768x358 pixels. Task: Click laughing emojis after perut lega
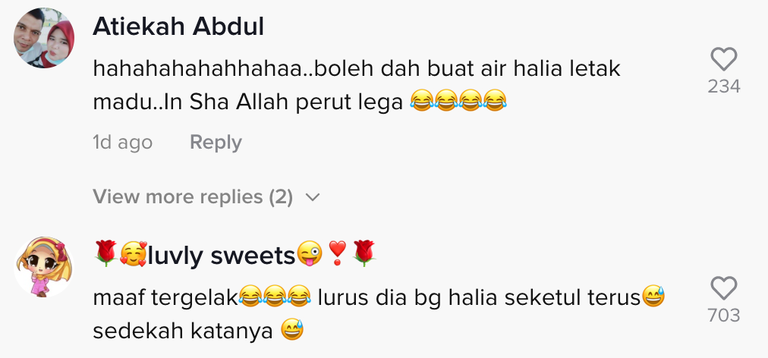[458, 100]
